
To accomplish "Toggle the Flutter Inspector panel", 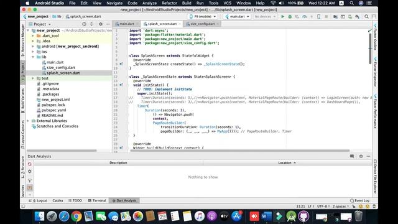I will tap(375, 72).
